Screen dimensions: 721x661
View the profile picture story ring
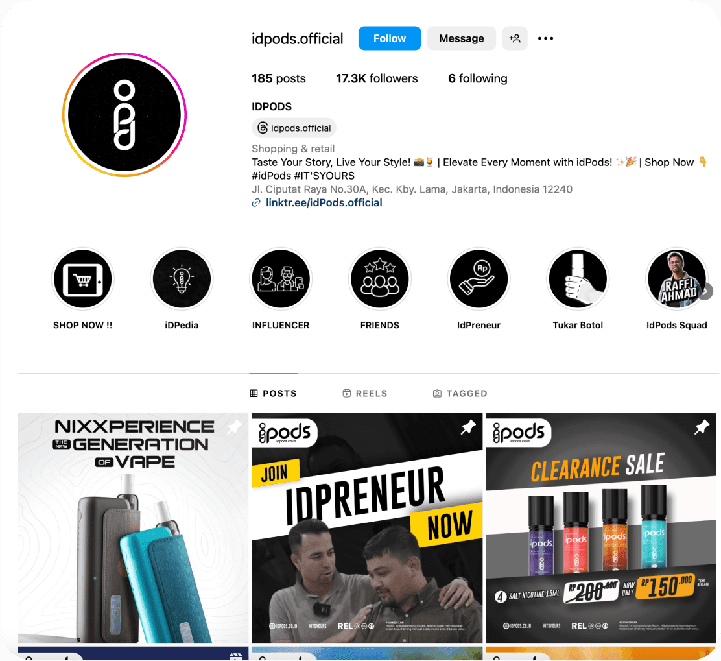(x=124, y=115)
